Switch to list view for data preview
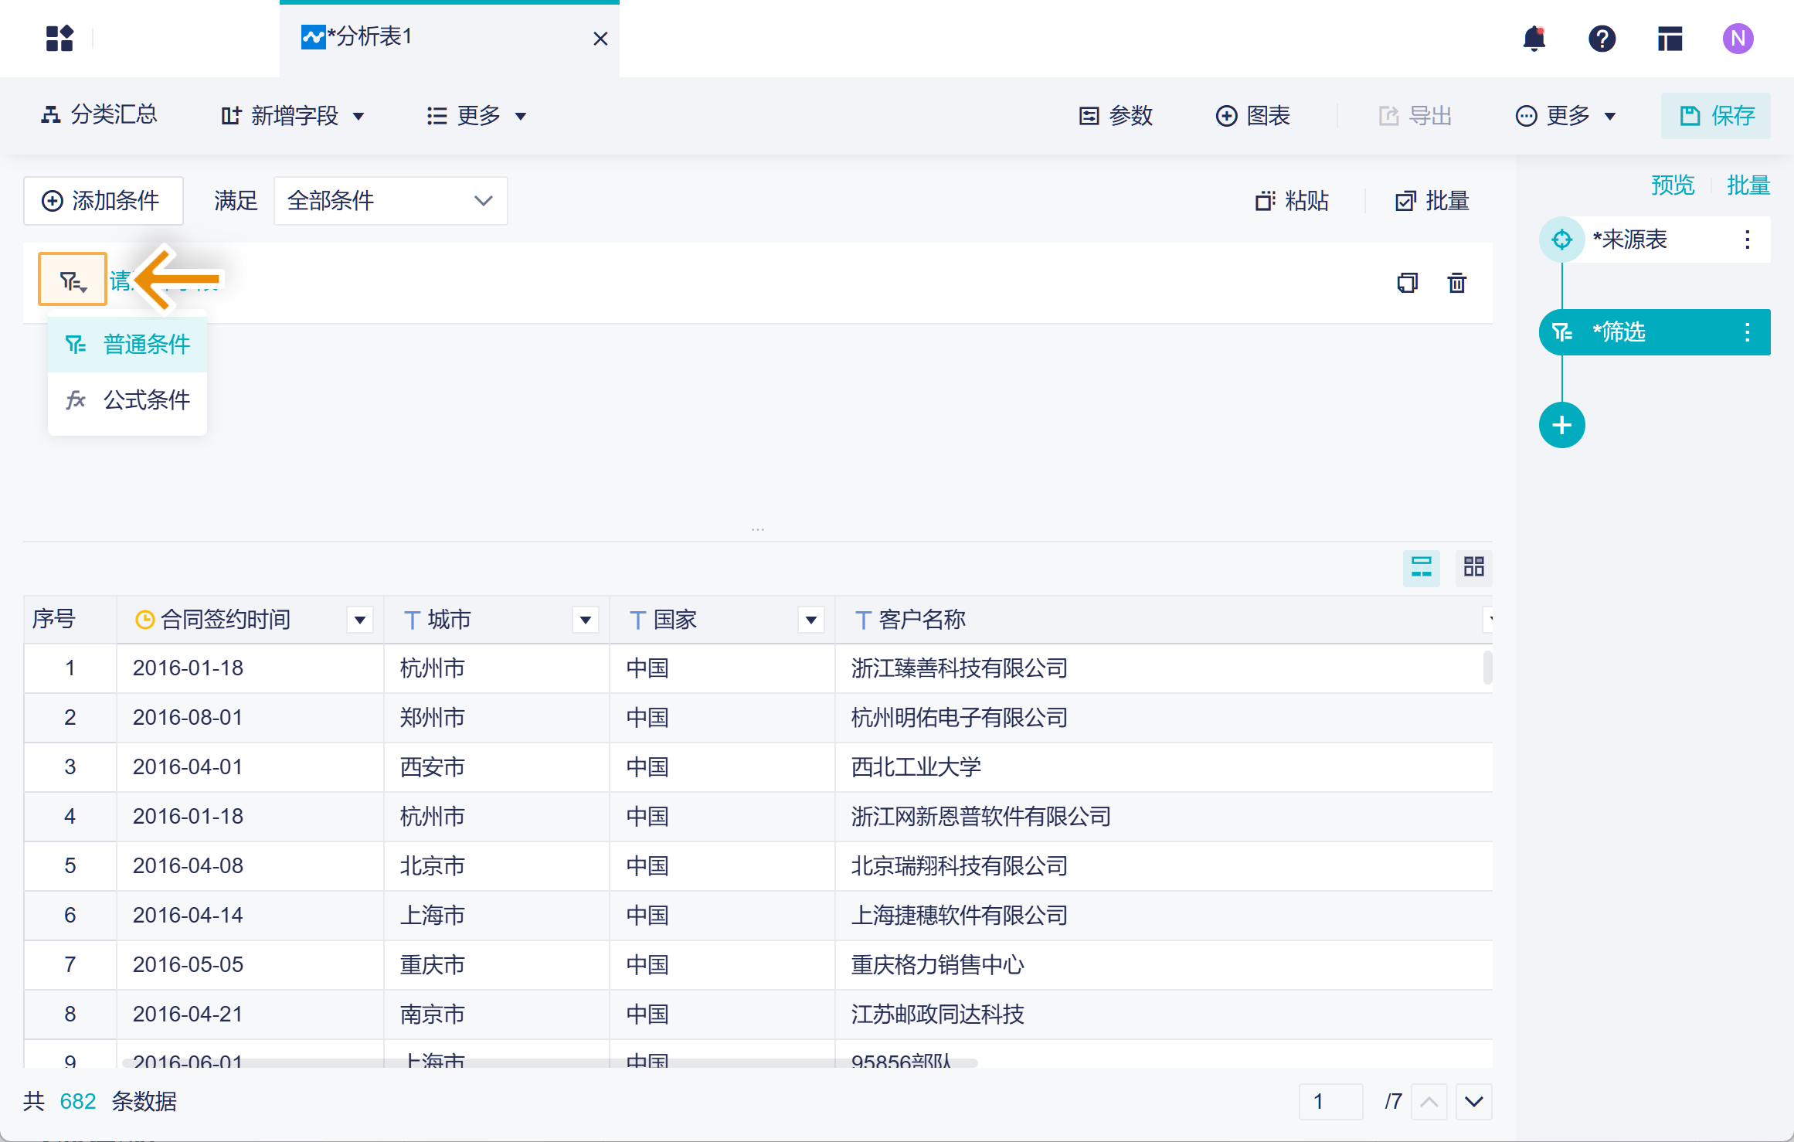The width and height of the screenshot is (1794, 1142). tap(1421, 567)
